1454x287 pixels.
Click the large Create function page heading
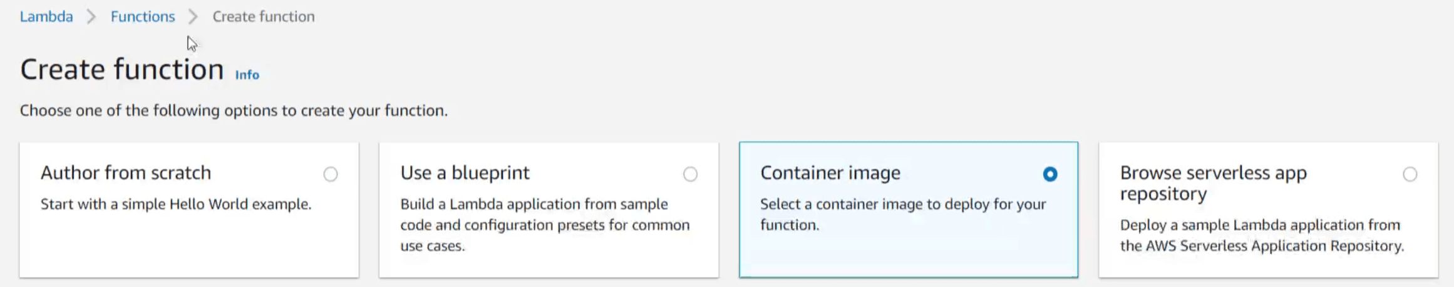122,69
